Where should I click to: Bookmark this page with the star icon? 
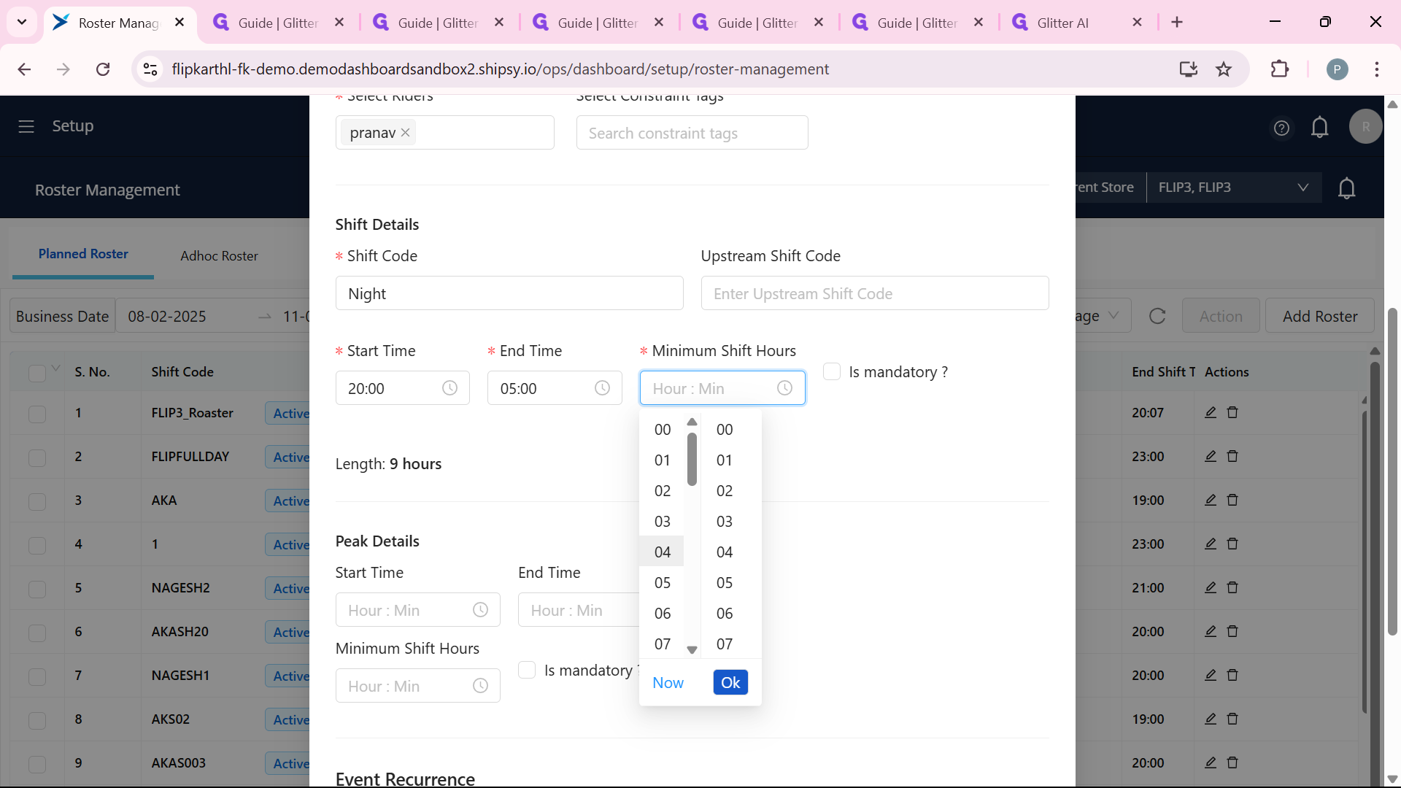point(1224,69)
